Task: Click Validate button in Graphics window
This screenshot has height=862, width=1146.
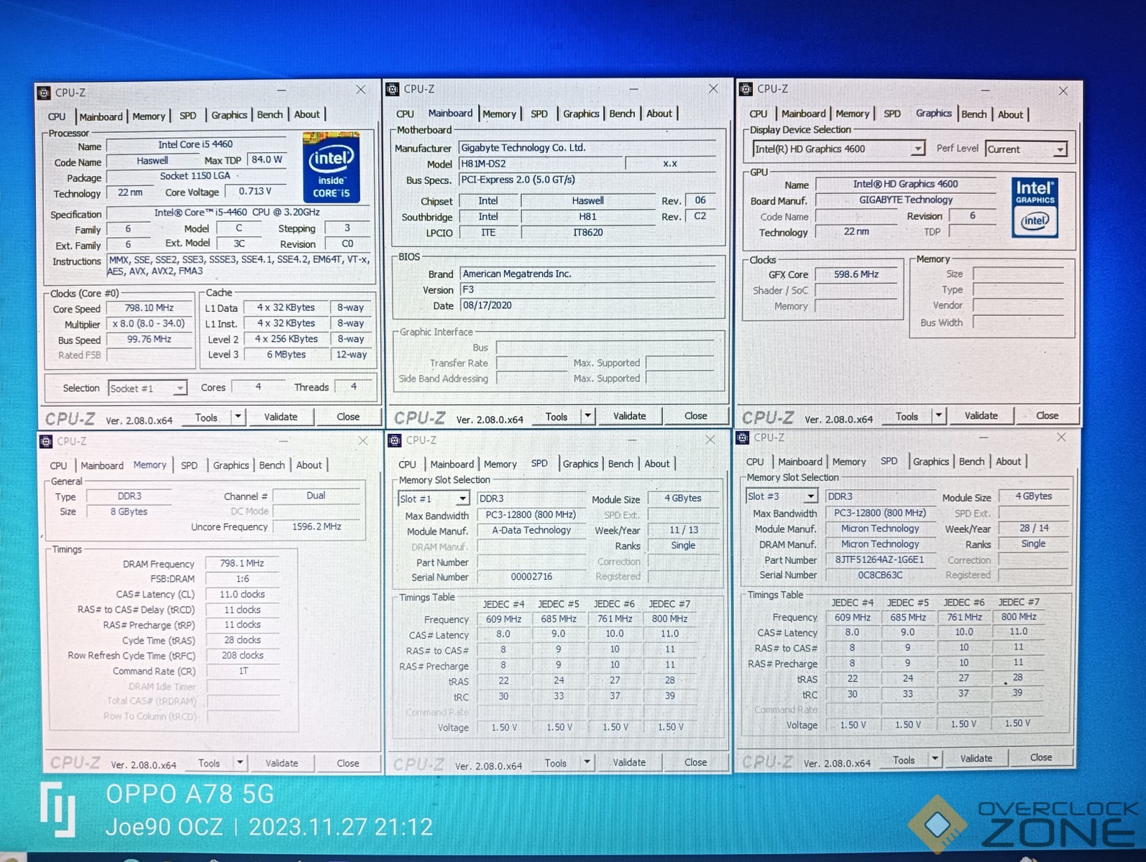Action: [981, 415]
